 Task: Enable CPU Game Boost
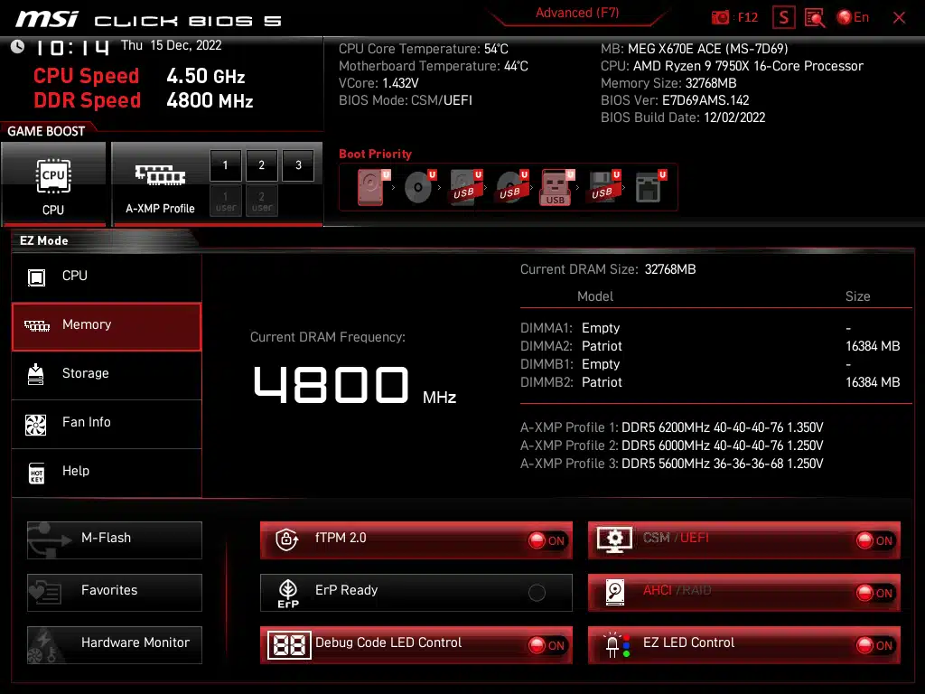pyautogui.click(x=53, y=184)
